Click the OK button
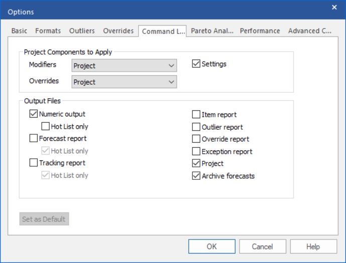 click(212, 246)
